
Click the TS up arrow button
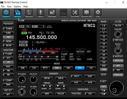[x=103, y=90]
